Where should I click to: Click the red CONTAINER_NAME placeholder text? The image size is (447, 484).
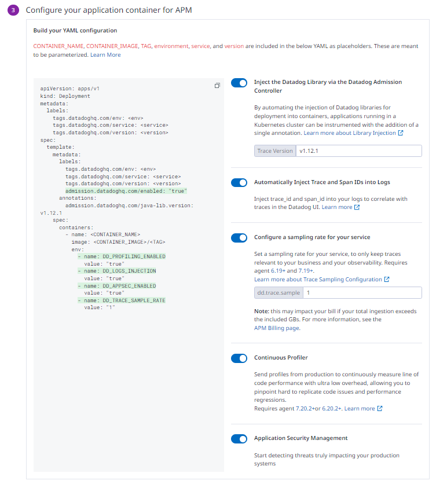(x=58, y=46)
